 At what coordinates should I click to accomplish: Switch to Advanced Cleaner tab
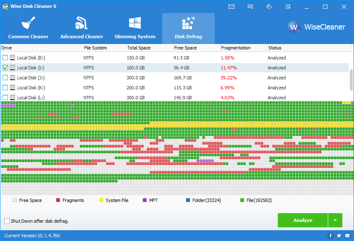pyautogui.click(x=82, y=28)
